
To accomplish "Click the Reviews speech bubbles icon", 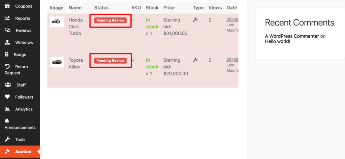I will pyautogui.click(x=7, y=30).
